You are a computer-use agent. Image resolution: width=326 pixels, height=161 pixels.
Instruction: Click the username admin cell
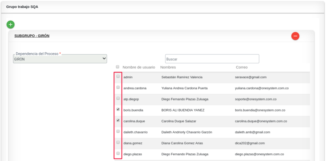(x=128, y=77)
